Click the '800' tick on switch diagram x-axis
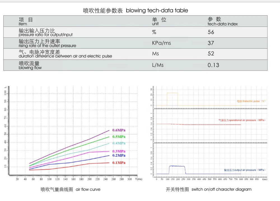280x201 pixels. [241, 179]
